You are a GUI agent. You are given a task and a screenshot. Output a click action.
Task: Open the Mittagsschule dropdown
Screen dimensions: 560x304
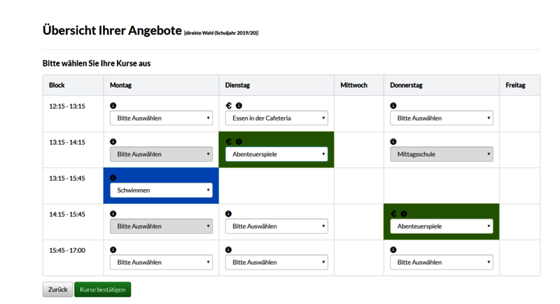[441, 154]
